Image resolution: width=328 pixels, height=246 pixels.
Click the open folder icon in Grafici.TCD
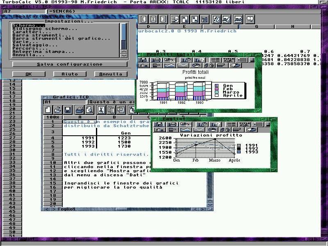[x=58, y=109]
